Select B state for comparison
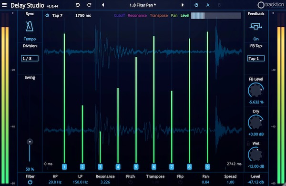This screenshot has width=286, height=186. [219, 5]
